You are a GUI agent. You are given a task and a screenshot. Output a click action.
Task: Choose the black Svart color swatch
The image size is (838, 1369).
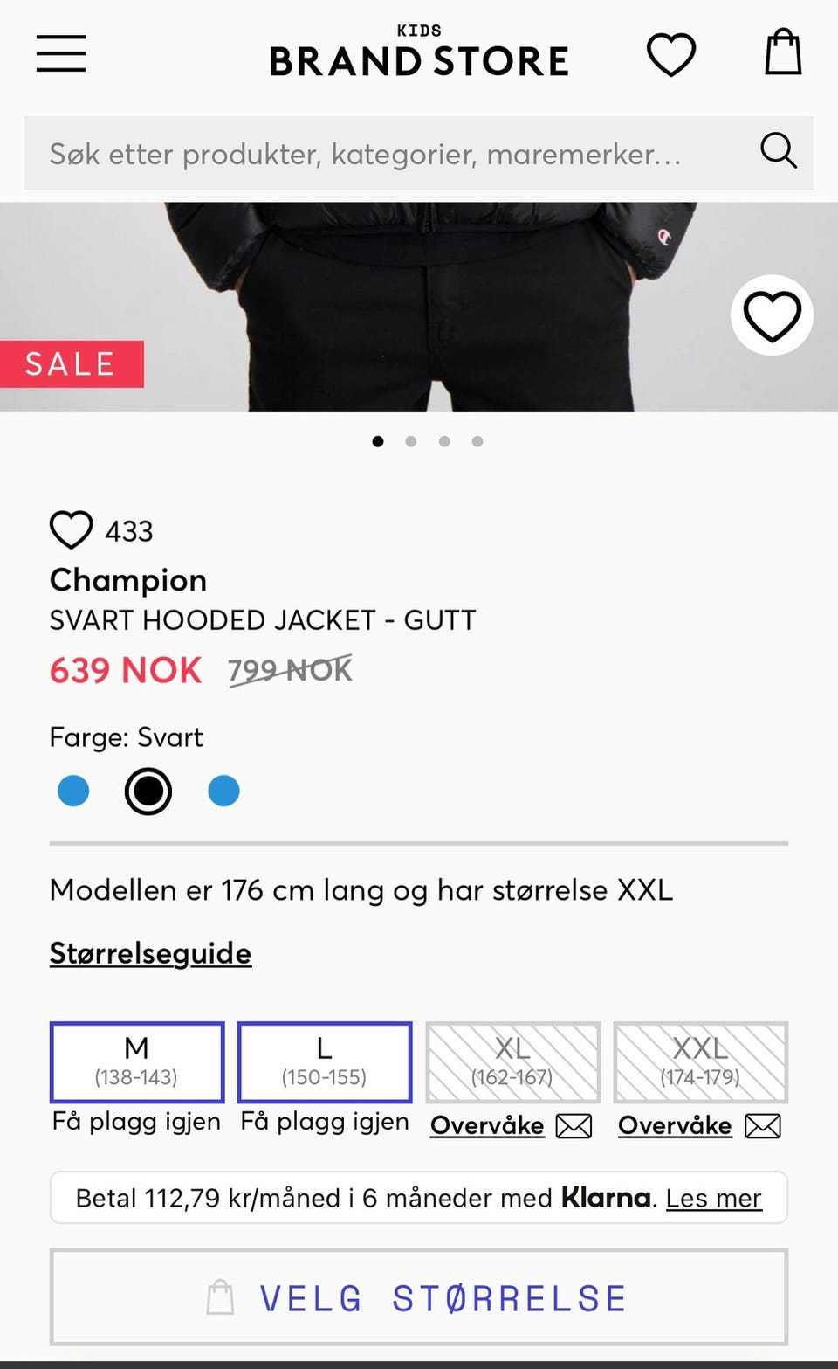coord(148,791)
